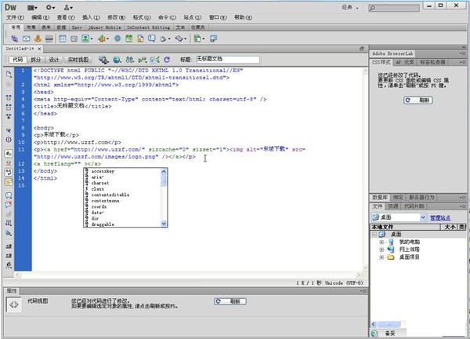Click Open Documents icon in coding toolbar
This screenshot has height=339, width=470.
pos(8,74)
